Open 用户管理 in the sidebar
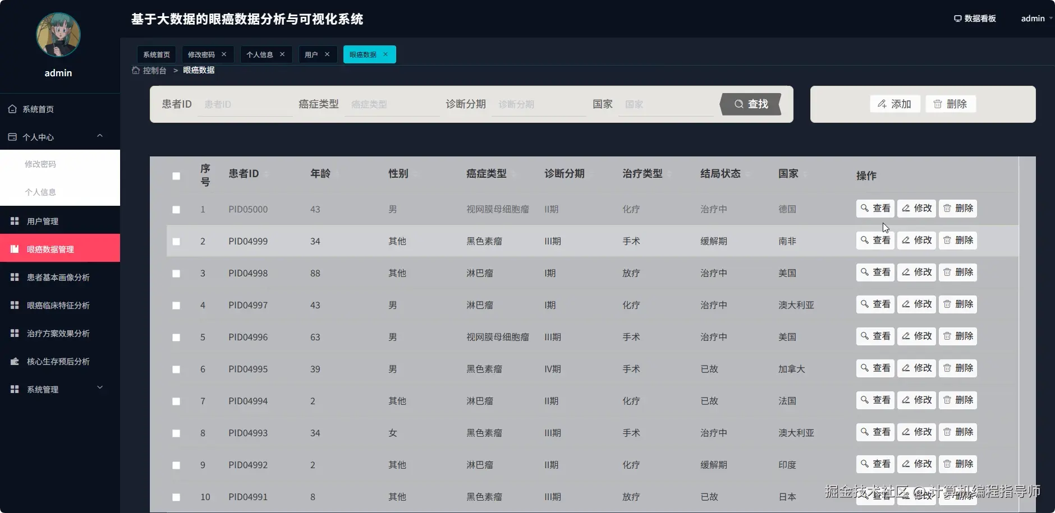 pyautogui.click(x=60, y=221)
